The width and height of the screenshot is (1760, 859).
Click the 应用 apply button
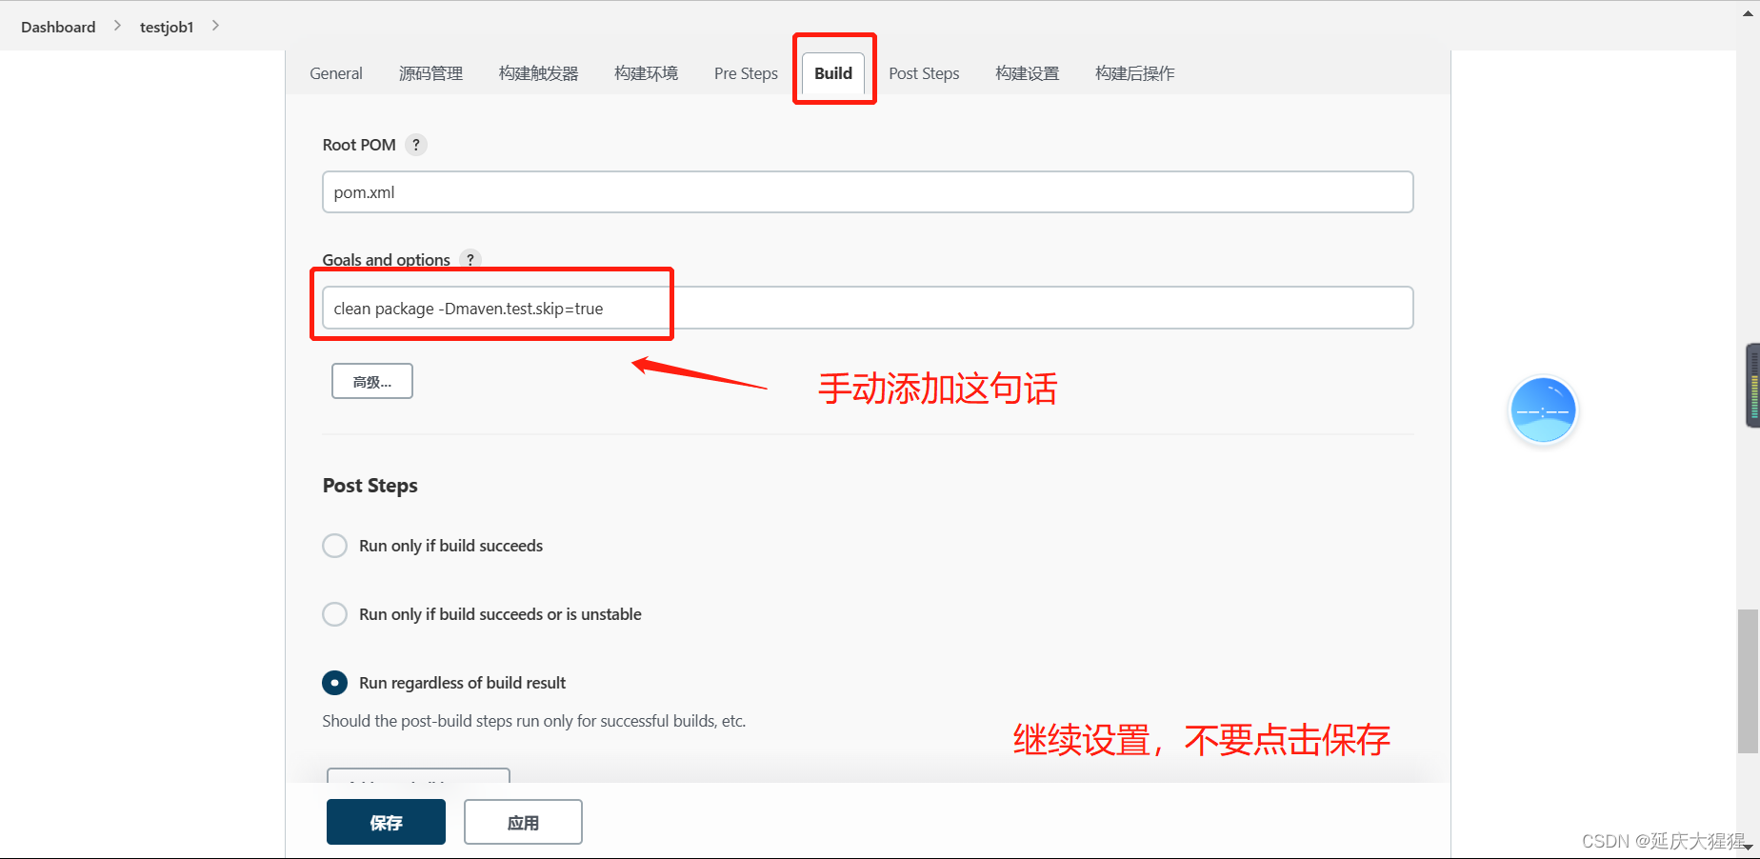523,822
